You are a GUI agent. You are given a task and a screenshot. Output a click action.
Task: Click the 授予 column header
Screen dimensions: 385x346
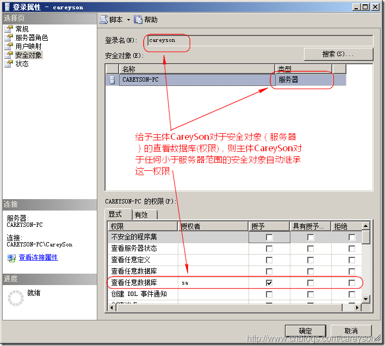click(x=269, y=226)
